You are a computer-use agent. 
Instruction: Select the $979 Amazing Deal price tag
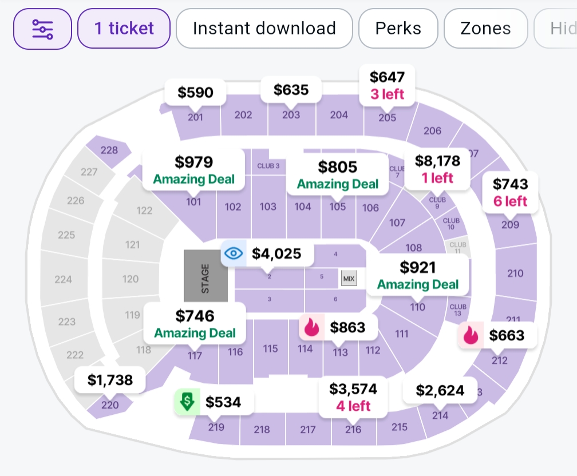point(194,170)
